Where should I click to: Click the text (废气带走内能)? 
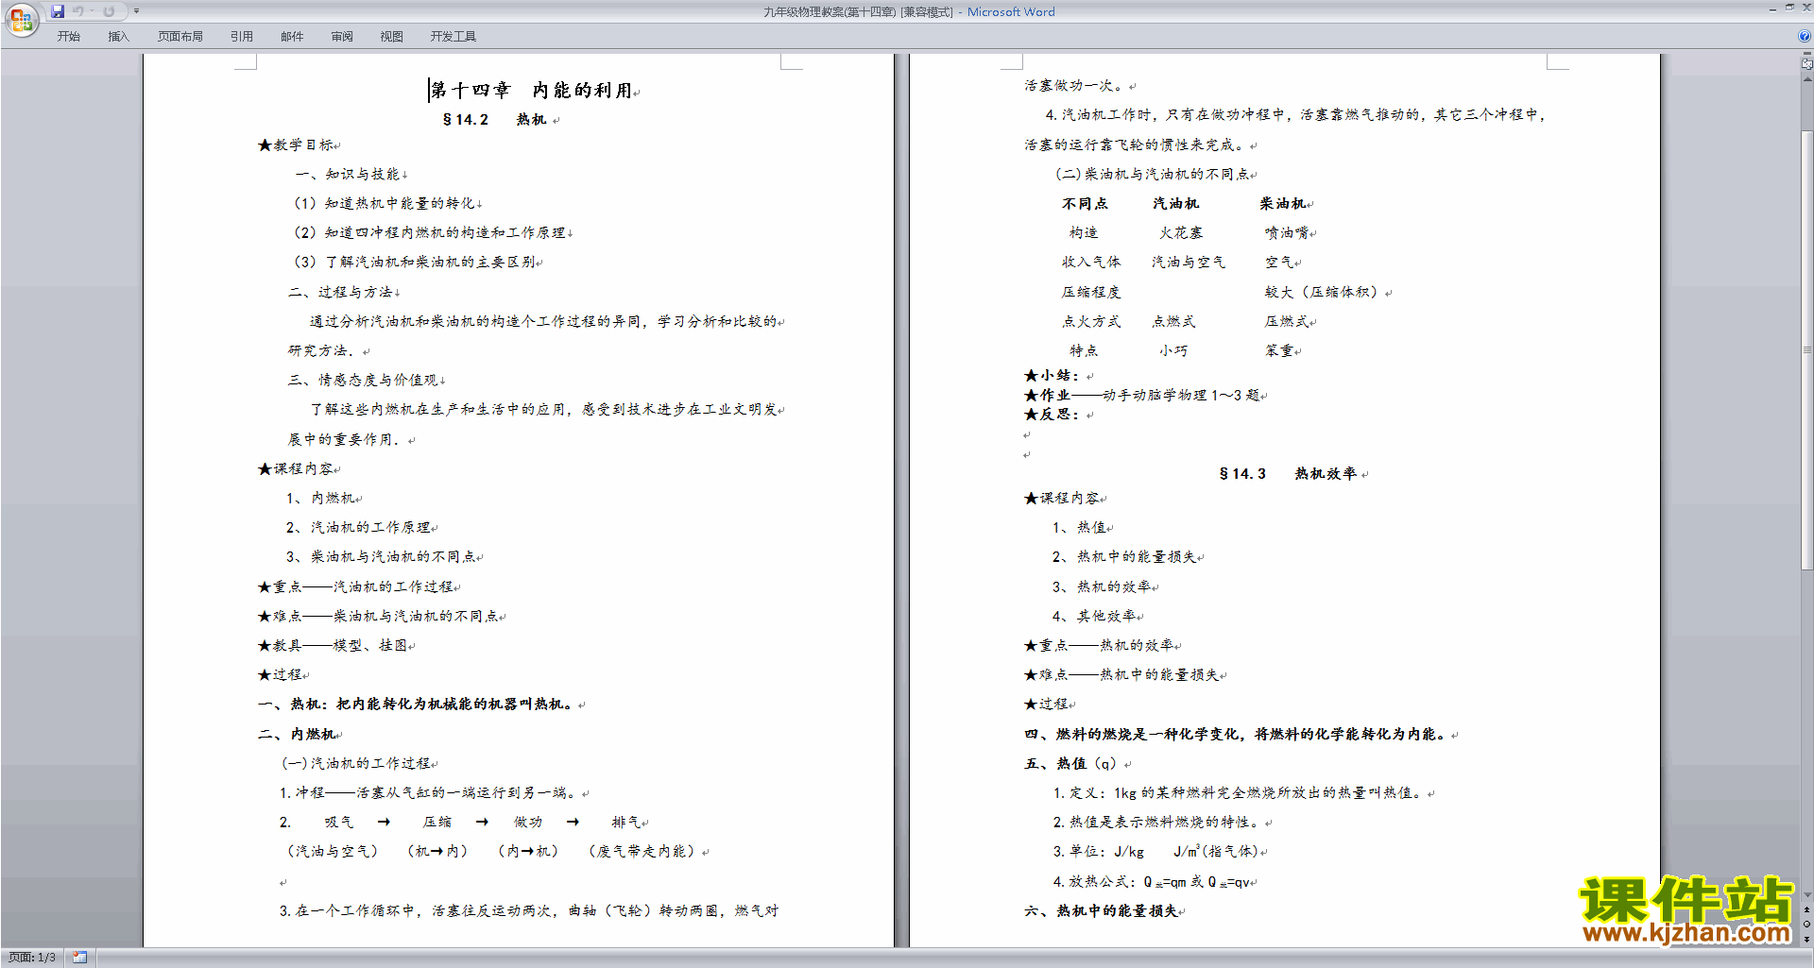pyautogui.click(x=644, y=851)
